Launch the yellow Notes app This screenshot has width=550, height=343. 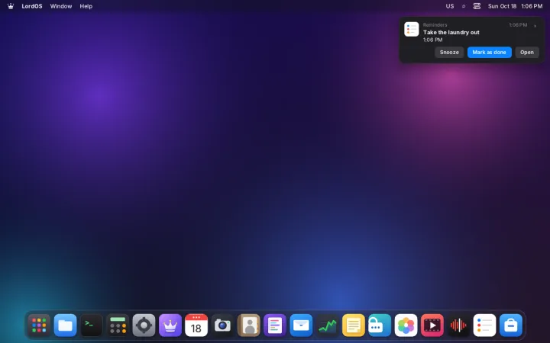(x=354, y=325)
